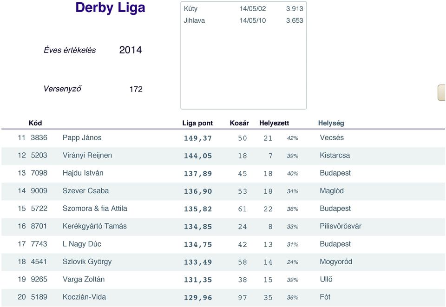Select the Papp János row

pyautogui.click(x=223, y=138)
